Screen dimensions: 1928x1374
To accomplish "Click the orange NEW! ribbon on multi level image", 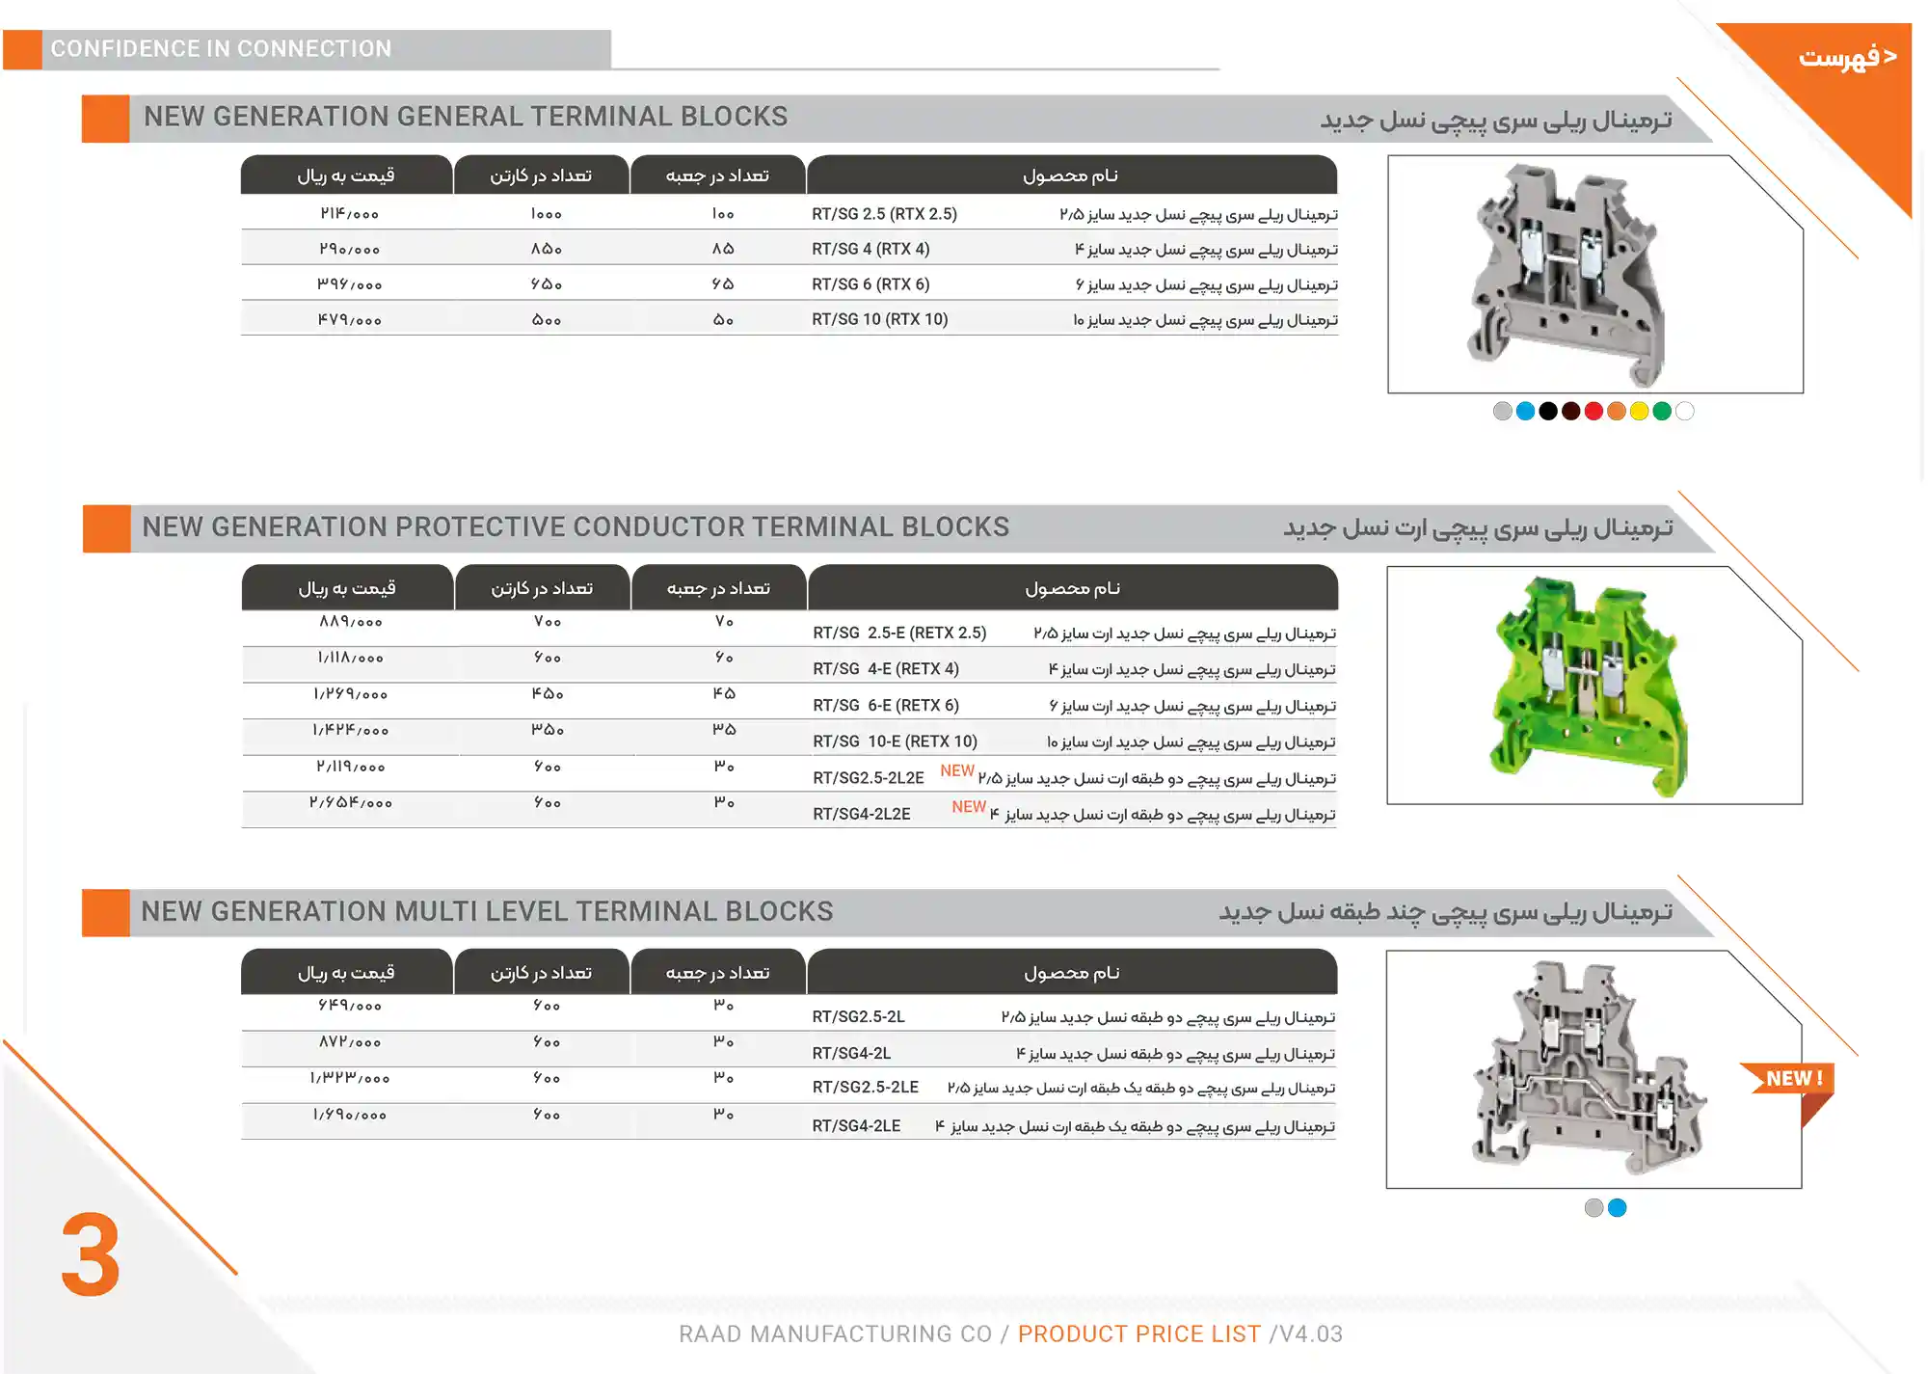I will coord(1788,1080).
